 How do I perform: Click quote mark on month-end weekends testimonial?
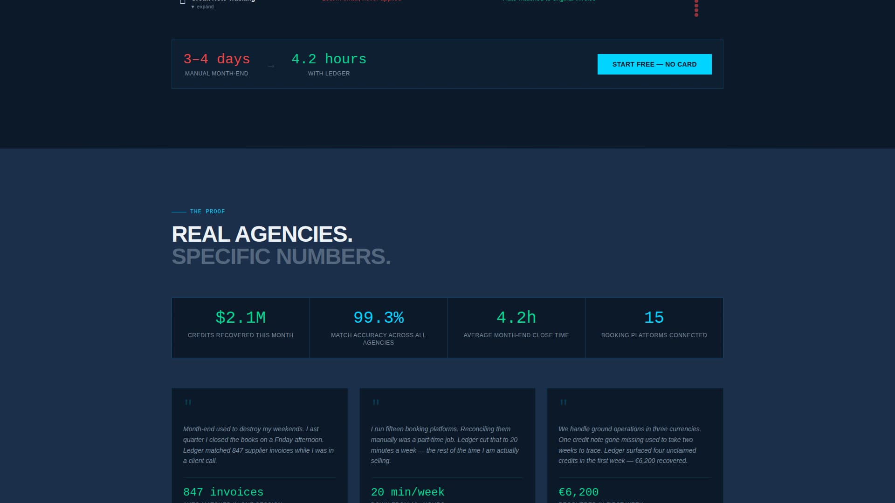click(x=188, y=402)
